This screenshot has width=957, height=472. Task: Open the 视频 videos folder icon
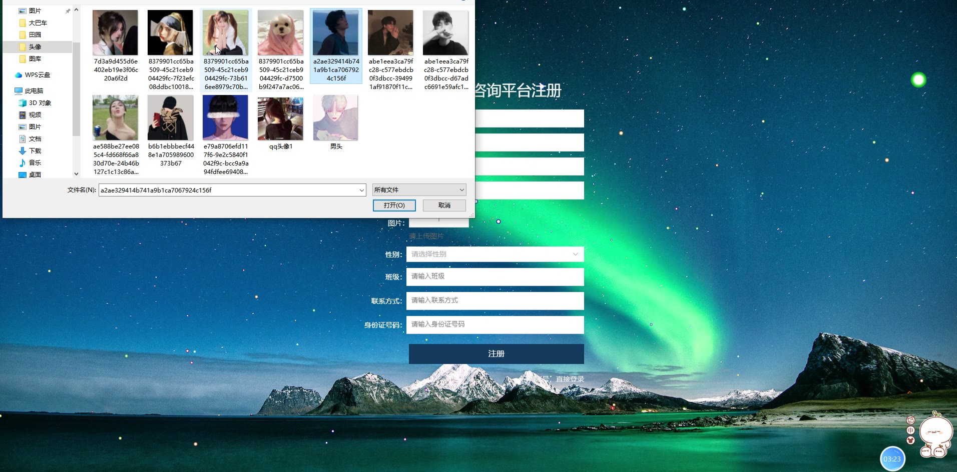[x=23, y=115]
